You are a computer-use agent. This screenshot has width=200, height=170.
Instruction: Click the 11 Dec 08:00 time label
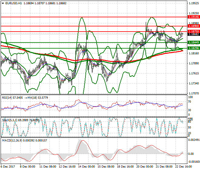(x=48, y=167)
